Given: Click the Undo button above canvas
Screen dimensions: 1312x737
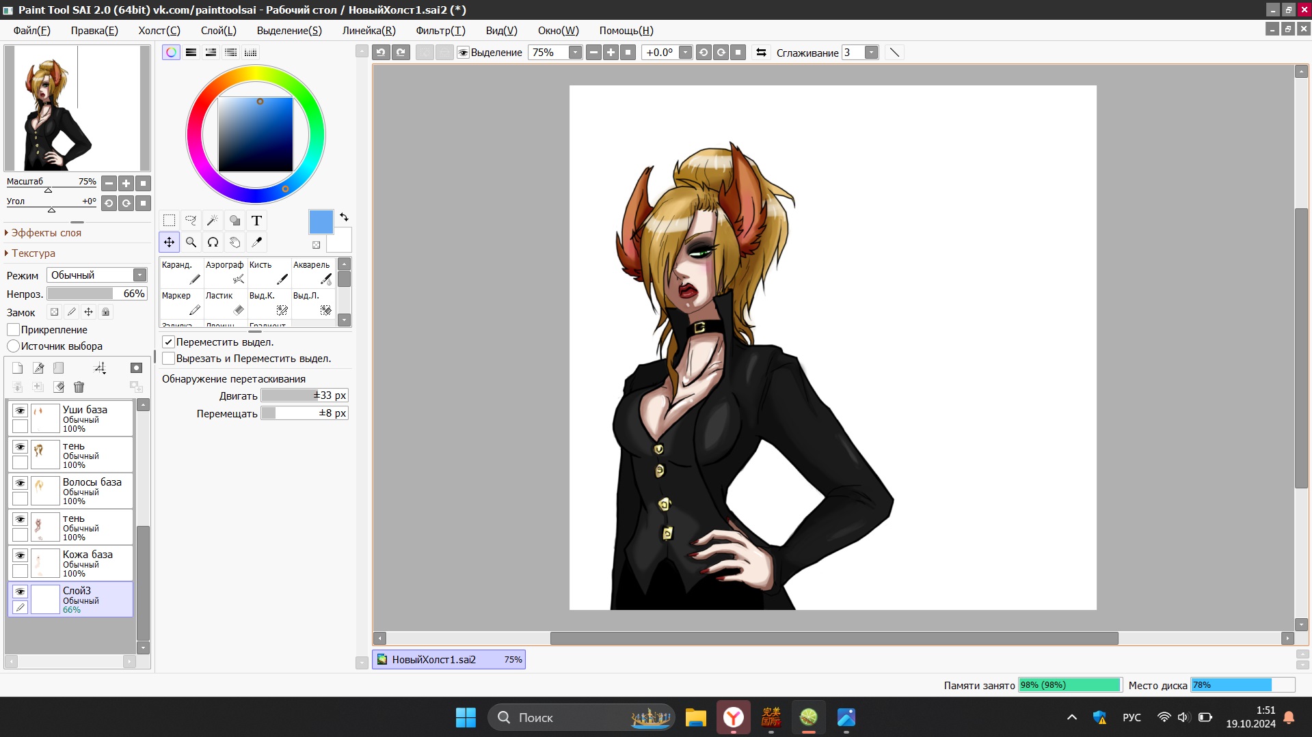Looking at the screenshot, I should coord(381,53).
